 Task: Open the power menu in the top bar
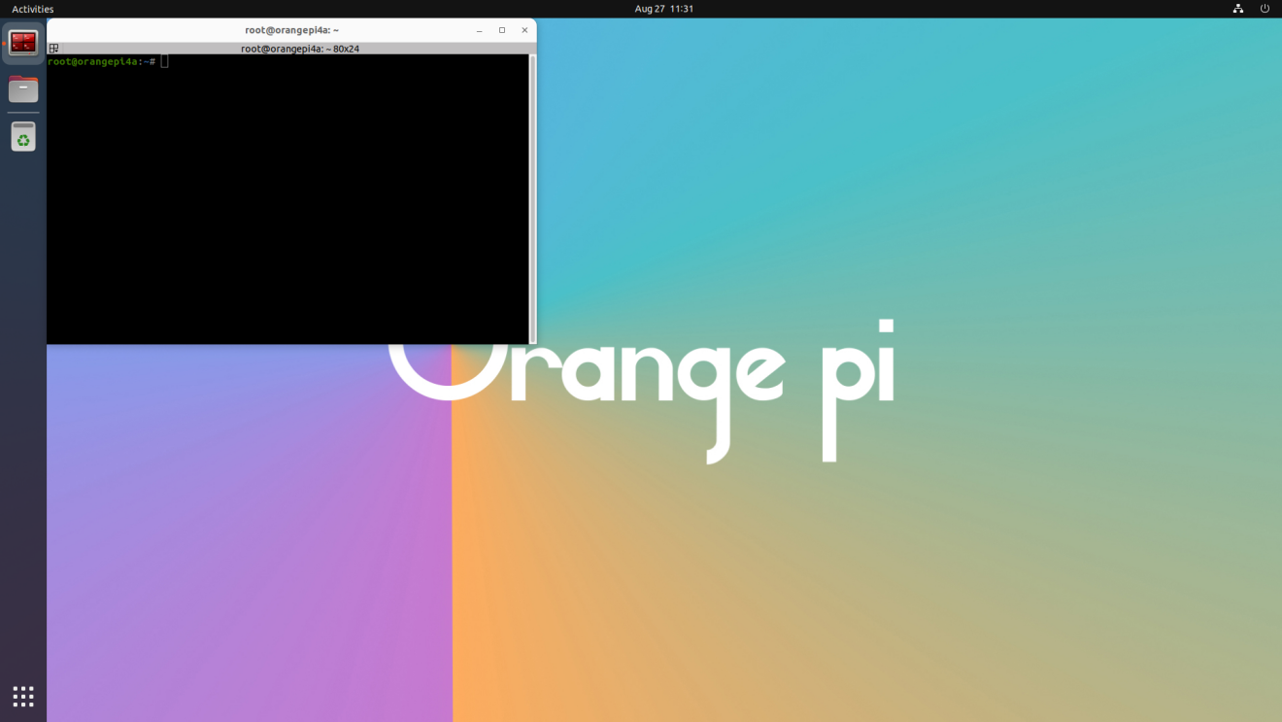tap(1265, 9)
